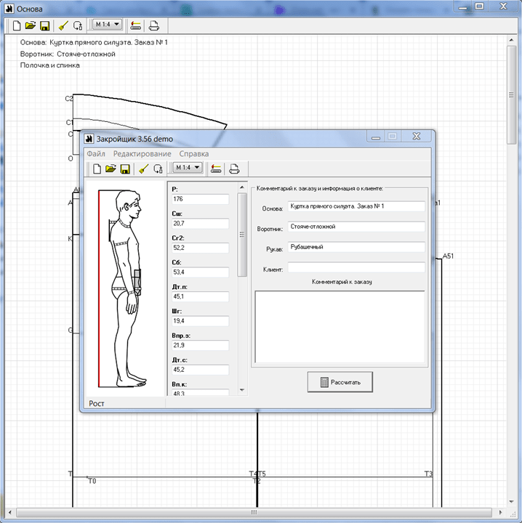The image size is (522, 523).
Task: Click the Рассчитать button
Action: (x=340, y=382)
